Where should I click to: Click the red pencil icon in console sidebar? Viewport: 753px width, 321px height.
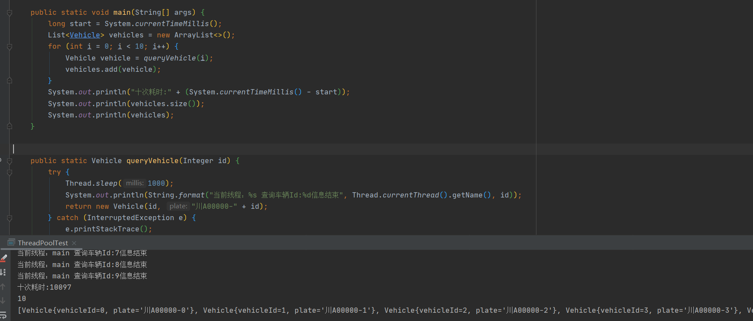[x=3, y=257]
